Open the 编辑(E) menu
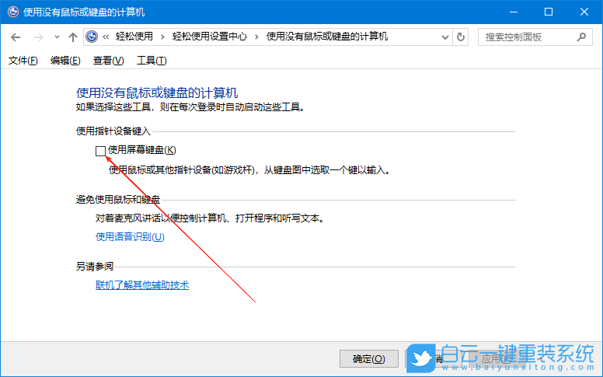The width and height of the screenshot is (603, 377). coord(65,61)
